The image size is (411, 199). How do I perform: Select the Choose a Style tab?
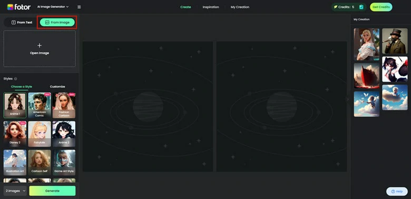[x=22, y=87]
